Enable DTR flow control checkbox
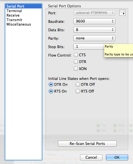The image size is (133, 164). pyautogui.click(x=76, y=62)
